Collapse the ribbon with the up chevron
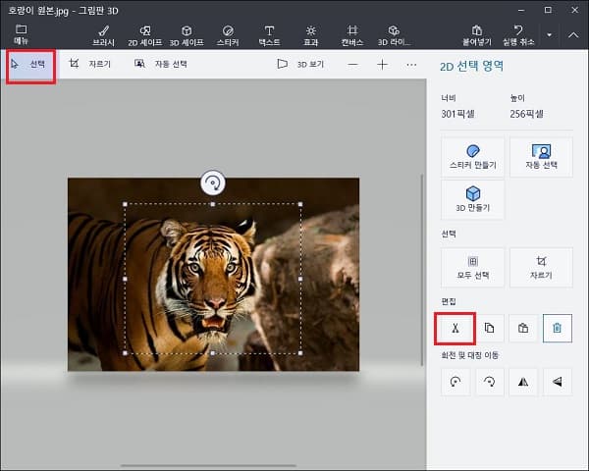The image size is (589, 471). coord(573,35)
